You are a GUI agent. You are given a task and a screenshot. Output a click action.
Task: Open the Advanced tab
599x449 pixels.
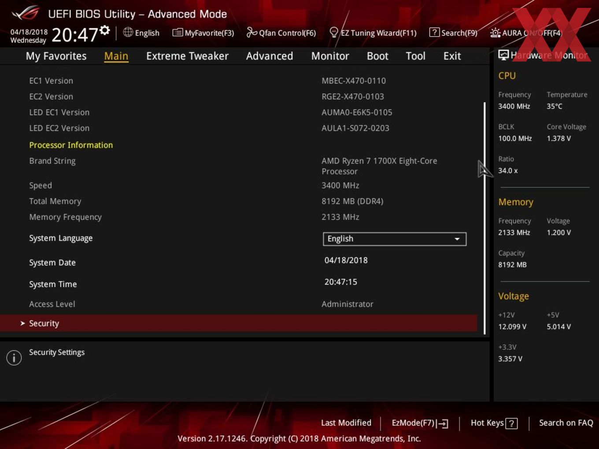click(x=270, y=56)
